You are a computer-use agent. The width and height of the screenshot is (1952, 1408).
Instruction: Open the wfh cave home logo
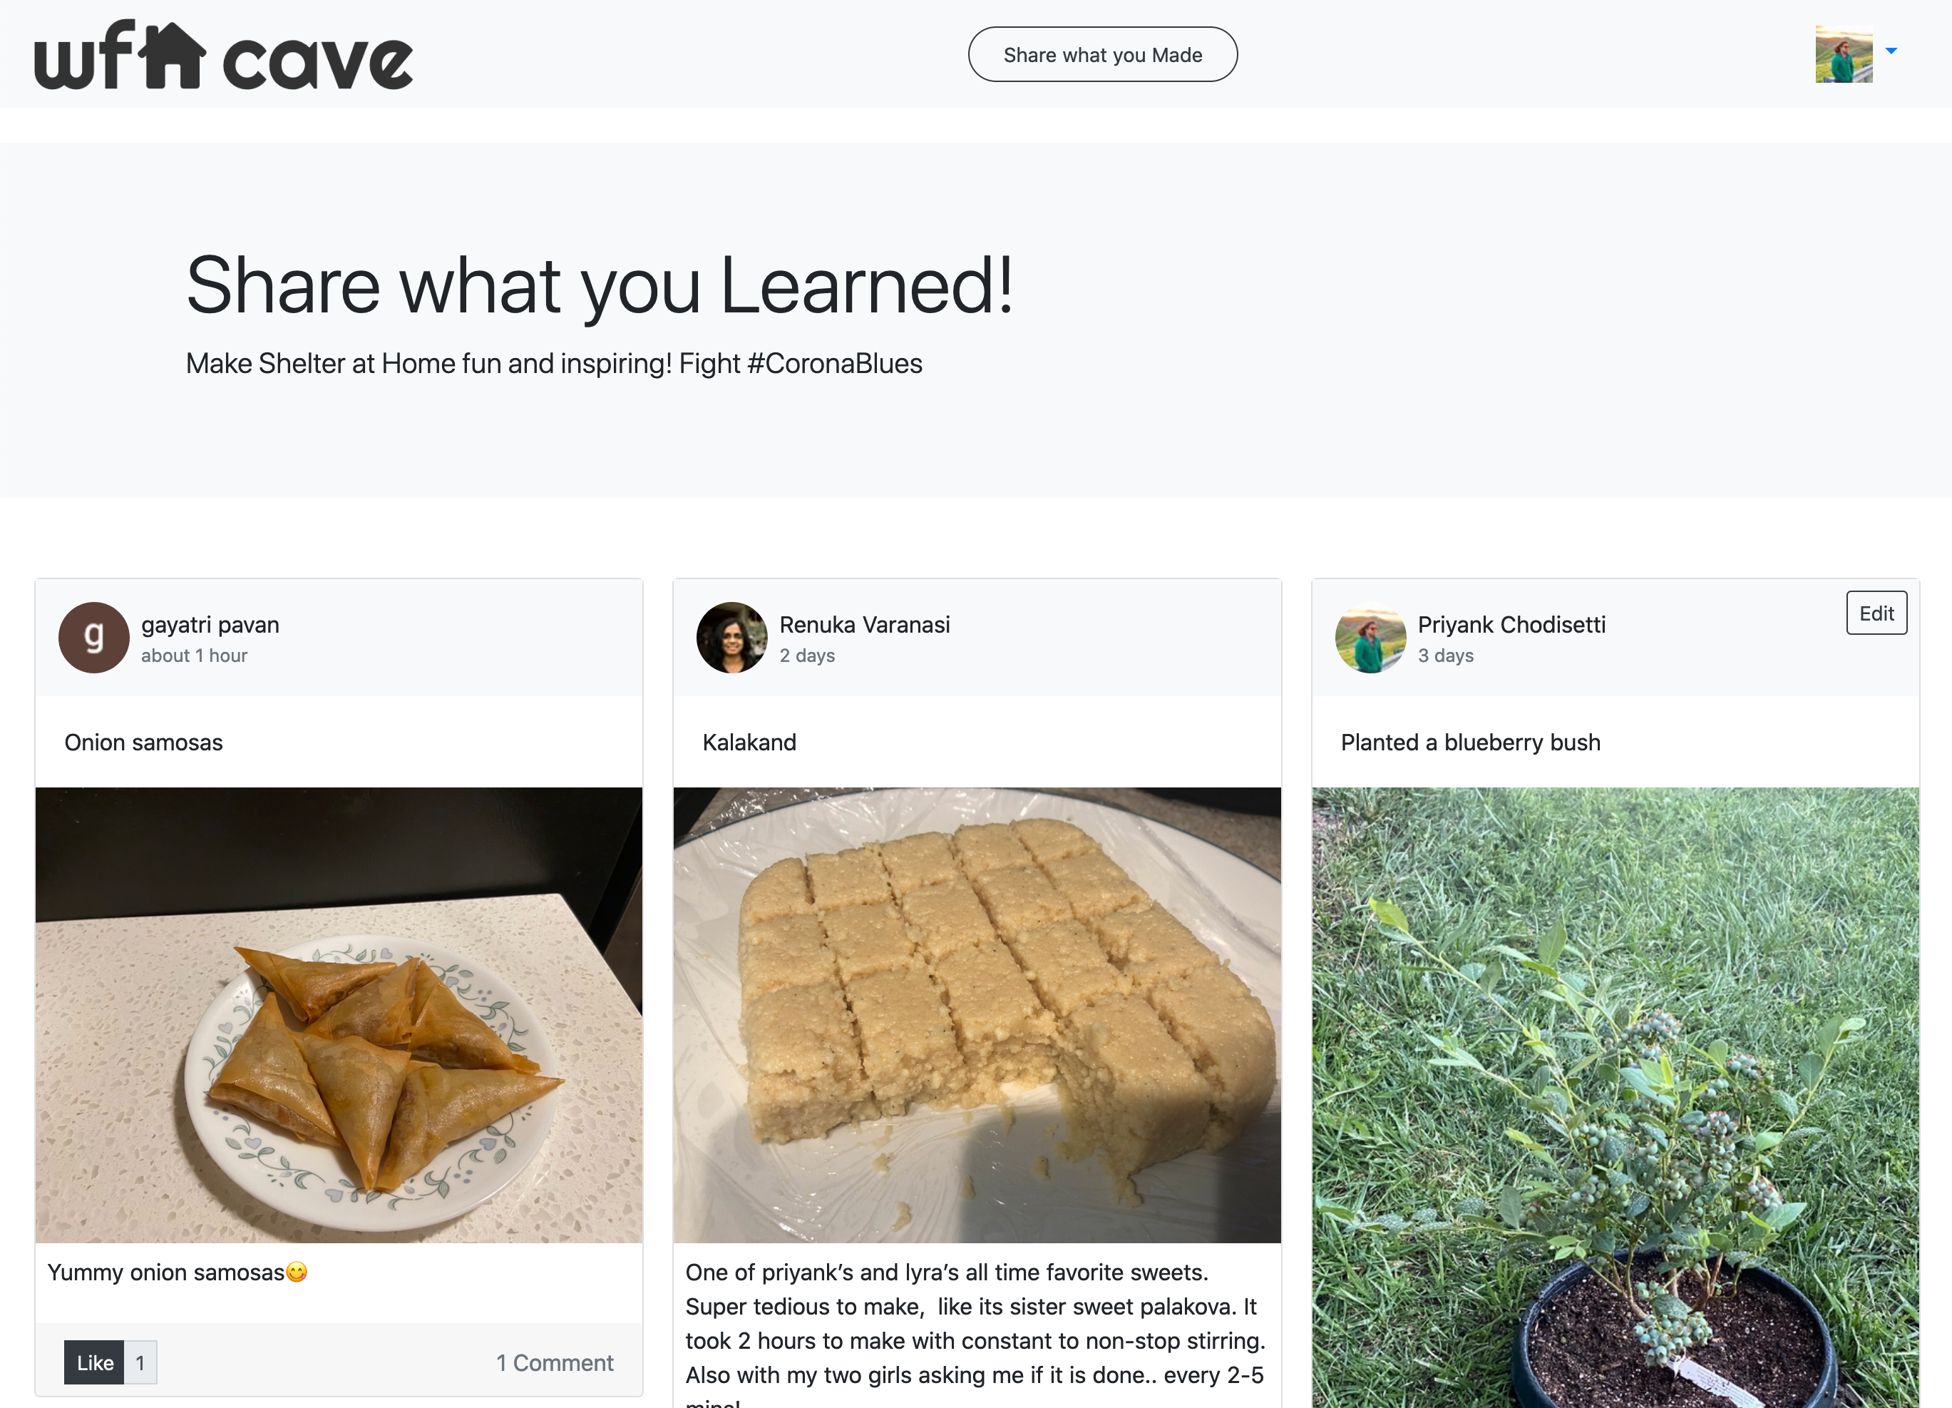click(224, 55)
